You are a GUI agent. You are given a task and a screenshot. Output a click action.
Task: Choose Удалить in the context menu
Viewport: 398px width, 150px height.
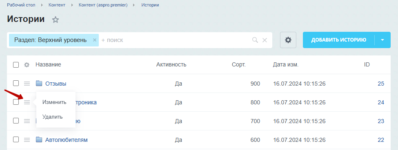(x=53, y=117)
